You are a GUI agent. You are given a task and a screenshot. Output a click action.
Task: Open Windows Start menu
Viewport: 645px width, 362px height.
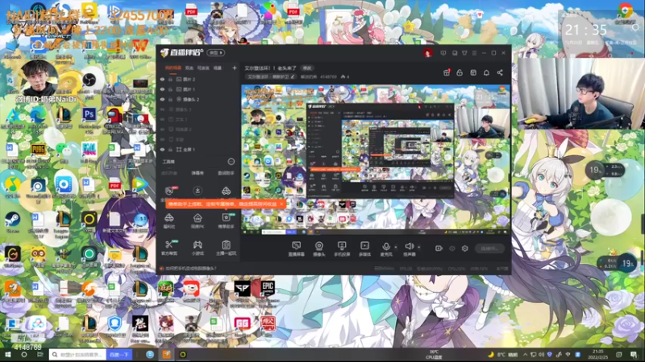[7, 354]
